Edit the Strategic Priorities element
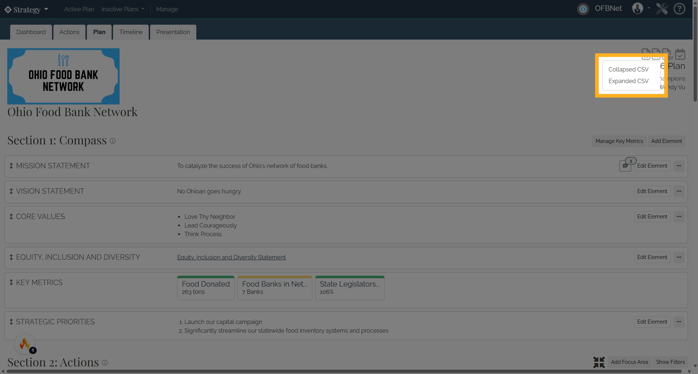 (x=652, y=322)
